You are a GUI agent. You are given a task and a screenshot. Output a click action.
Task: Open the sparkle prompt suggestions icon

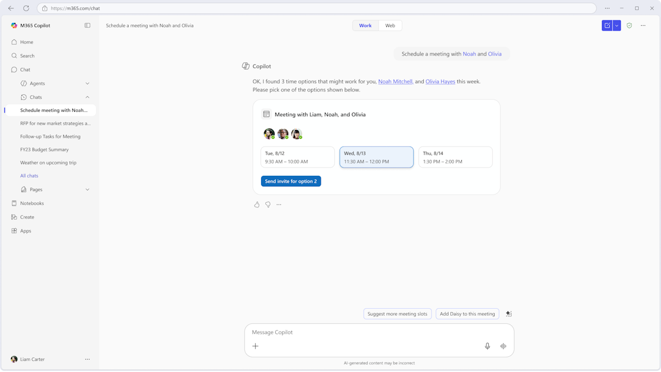(508, 314)
